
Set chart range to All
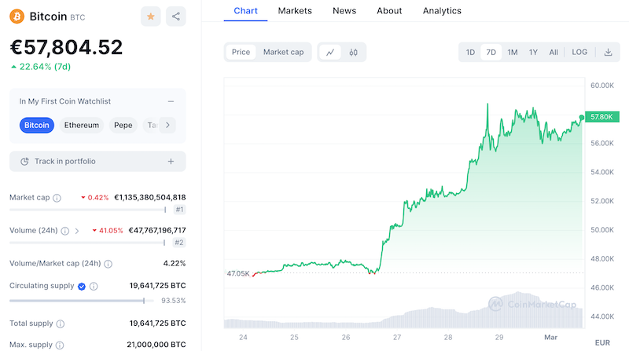click(554, 52)
